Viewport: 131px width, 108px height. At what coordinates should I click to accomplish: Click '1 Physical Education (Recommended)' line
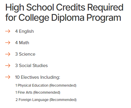(46, 85)
